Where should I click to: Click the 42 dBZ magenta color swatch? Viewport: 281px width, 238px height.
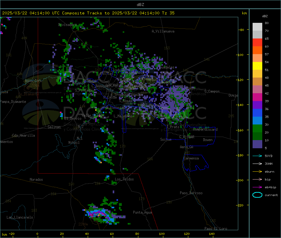(257, 97)
